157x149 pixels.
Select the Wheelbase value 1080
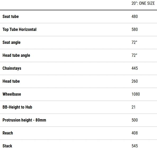click(136, 94)
